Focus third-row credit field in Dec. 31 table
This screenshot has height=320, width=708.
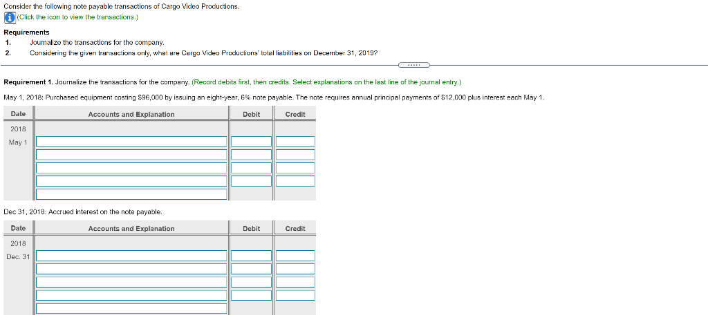295,282
